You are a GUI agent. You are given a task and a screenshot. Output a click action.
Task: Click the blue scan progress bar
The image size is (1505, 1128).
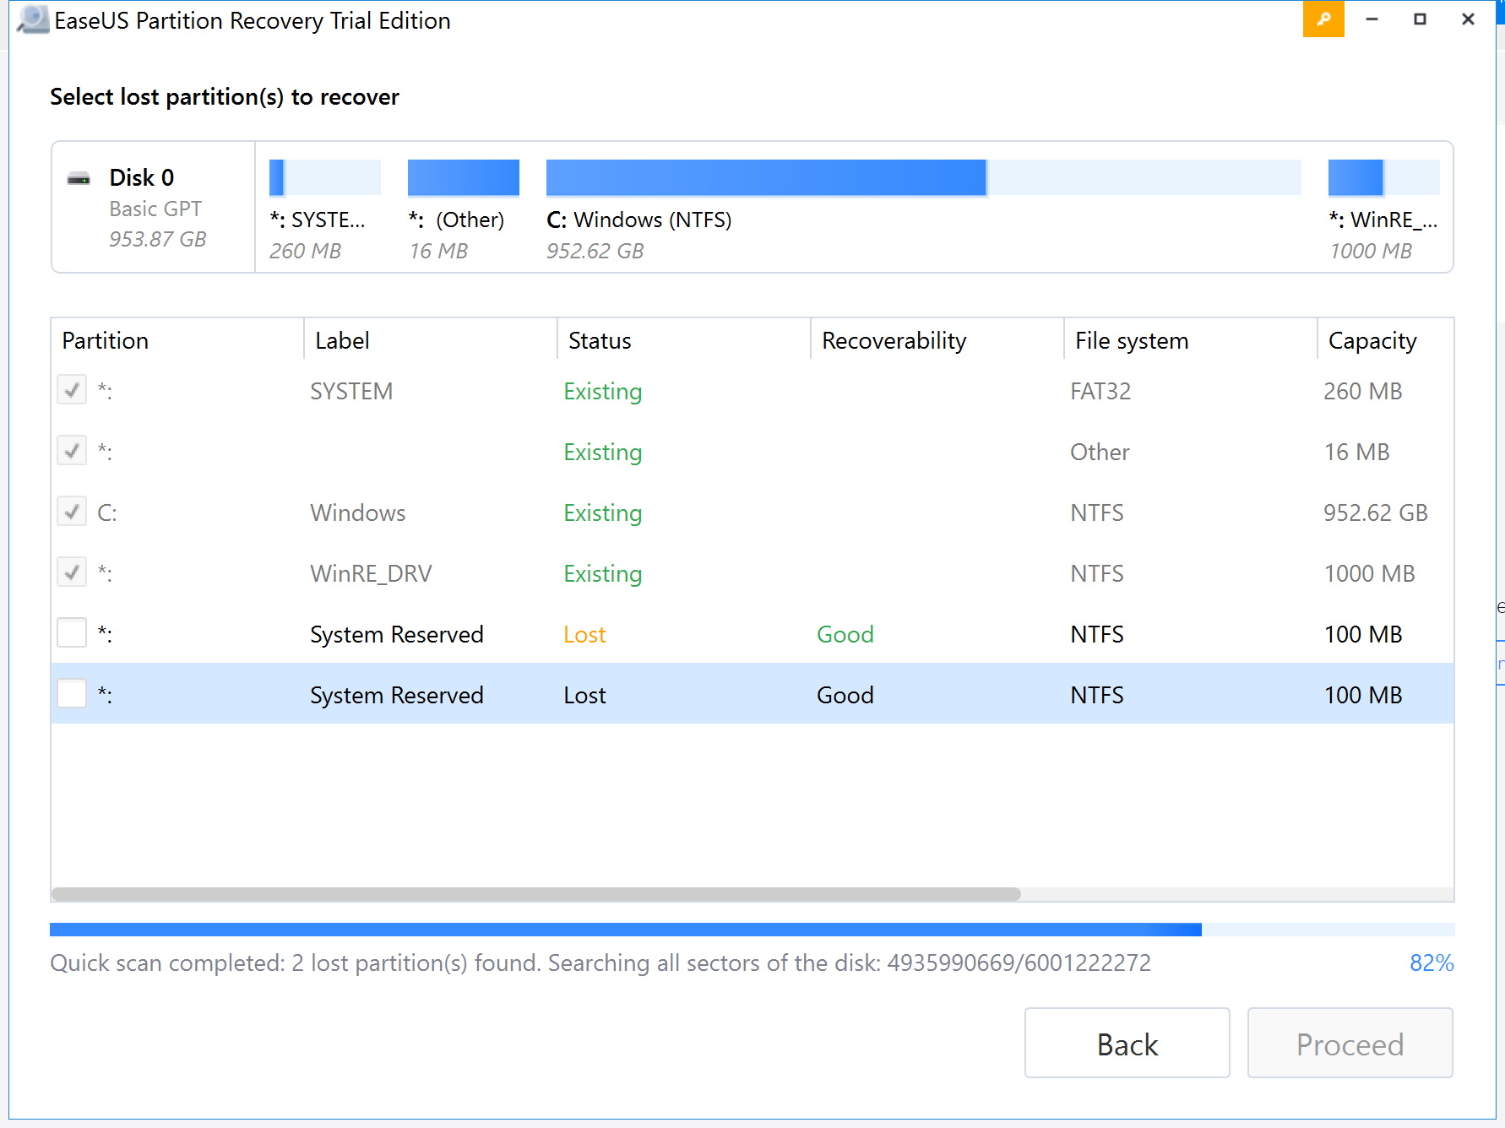625,930
